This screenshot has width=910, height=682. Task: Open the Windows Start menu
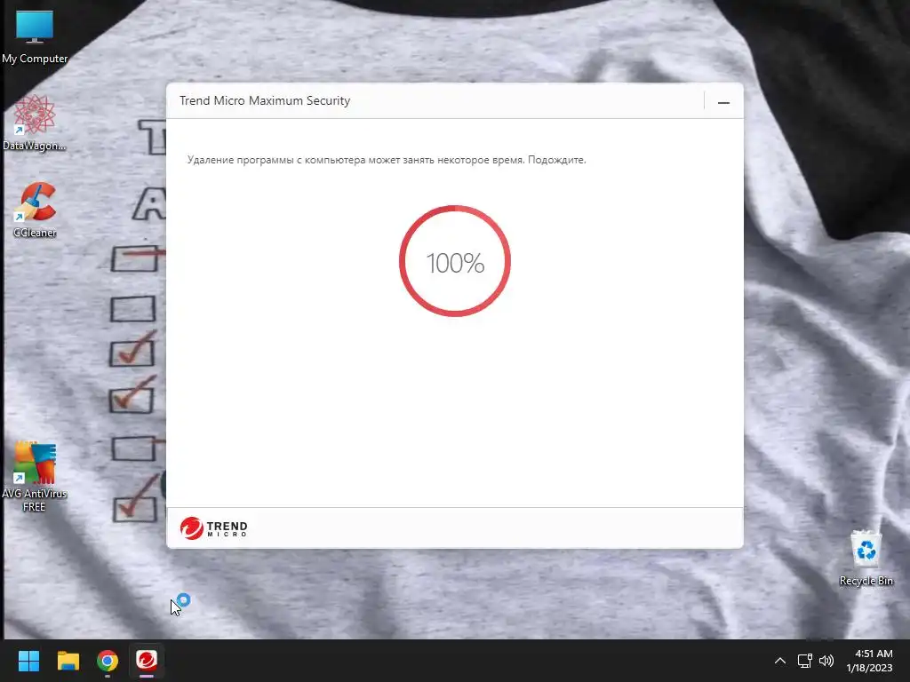tap(28, 661)
